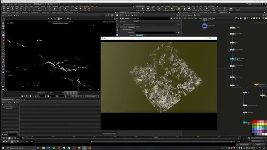This screenshot has height=150, width=267.
Task: Click the Reset Simulation button
Action: point(127,30)
